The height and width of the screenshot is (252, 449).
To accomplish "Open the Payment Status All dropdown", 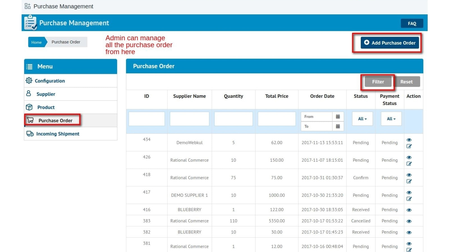I will tap(391, 119).
